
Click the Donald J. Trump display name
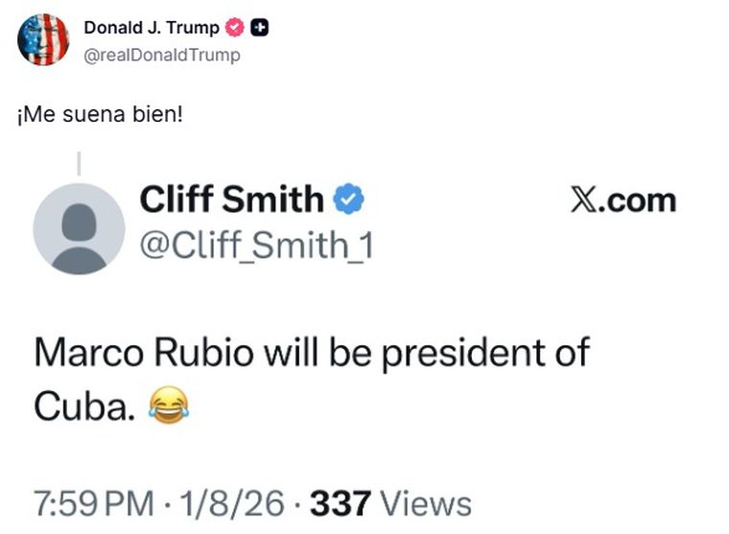pos(151,28)
